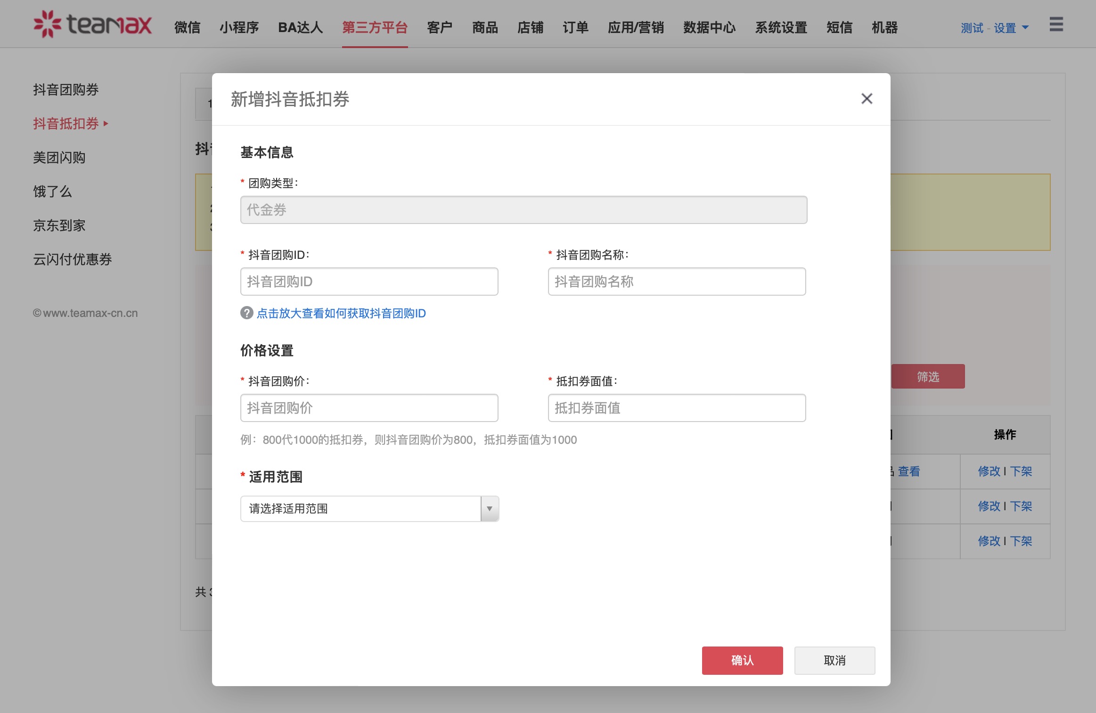Viewport: 1096px width, 713px height.
Task: Focus the 抖音团购ID input field
Action: [369, 282]
